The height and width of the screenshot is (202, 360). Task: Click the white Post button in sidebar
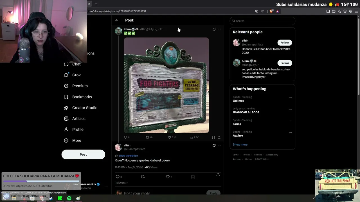tap(83, 155)
